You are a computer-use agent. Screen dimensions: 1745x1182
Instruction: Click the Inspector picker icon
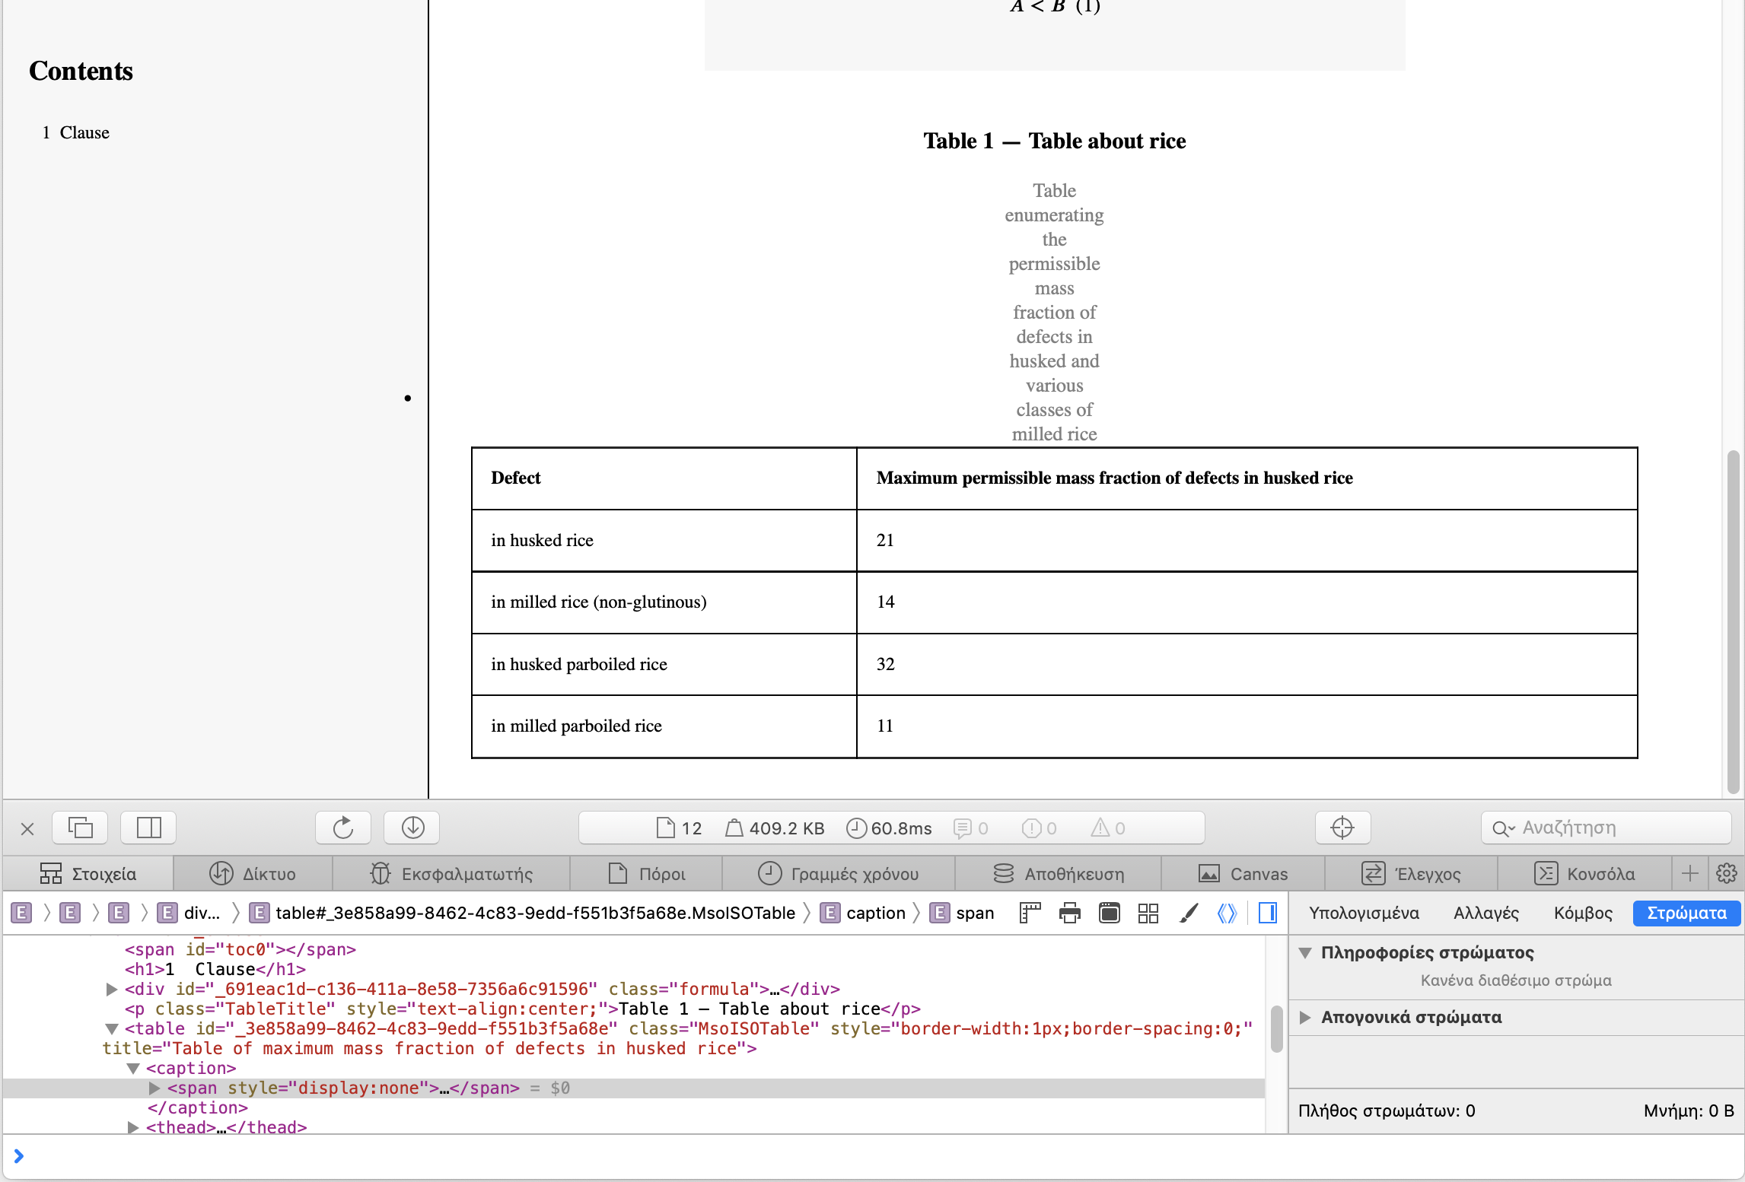coord(1342,826)
